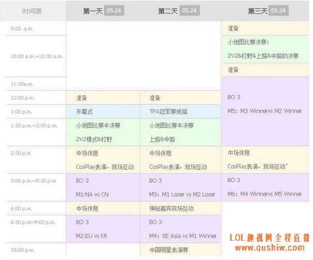Click 准备 in the first day column
This screenshot has width=313, height=260.
(81, 98)
